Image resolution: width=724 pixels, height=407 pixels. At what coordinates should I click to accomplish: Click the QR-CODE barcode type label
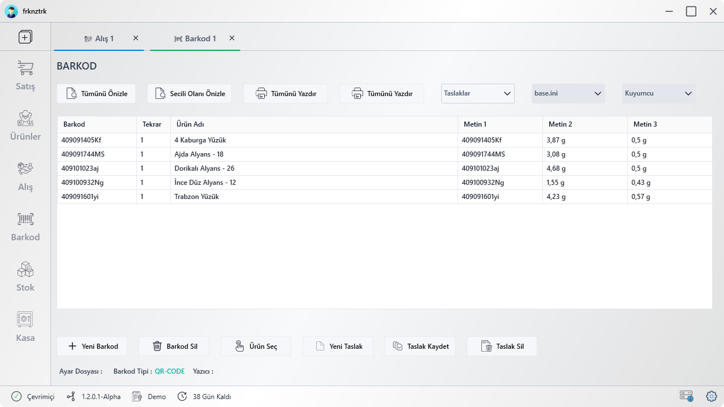tap(170, 371)
